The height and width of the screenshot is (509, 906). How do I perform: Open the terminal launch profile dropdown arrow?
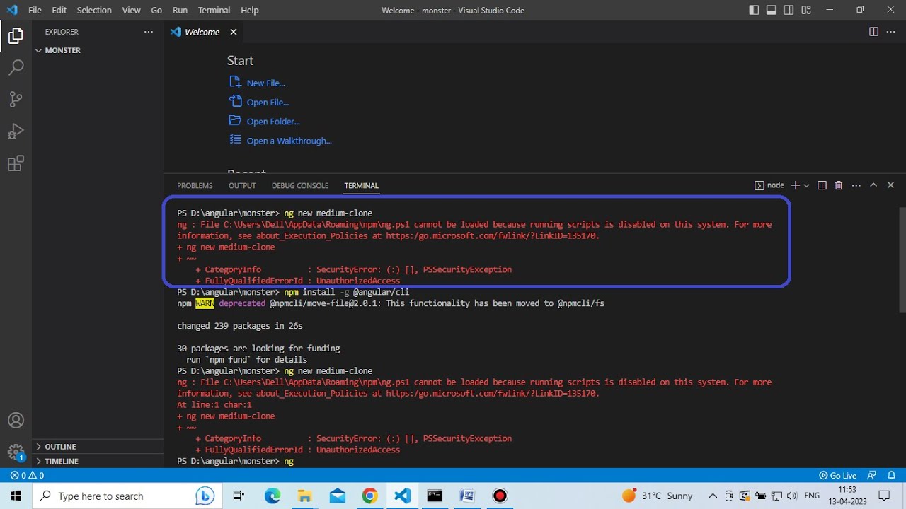[x=806, y=185]
